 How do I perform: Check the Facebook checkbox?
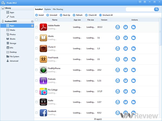36,113
